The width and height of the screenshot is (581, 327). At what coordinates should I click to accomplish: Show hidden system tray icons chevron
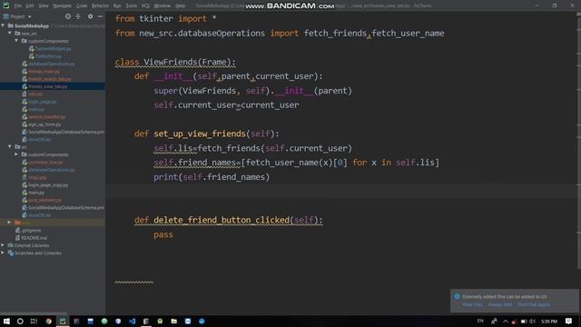506,321
